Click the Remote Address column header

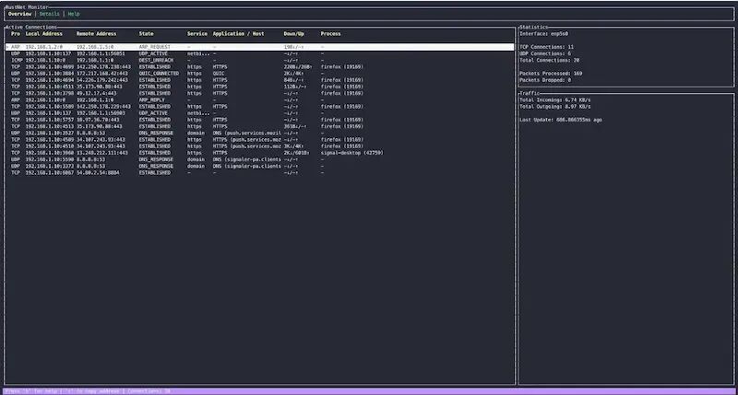click(x=97, y=34)
